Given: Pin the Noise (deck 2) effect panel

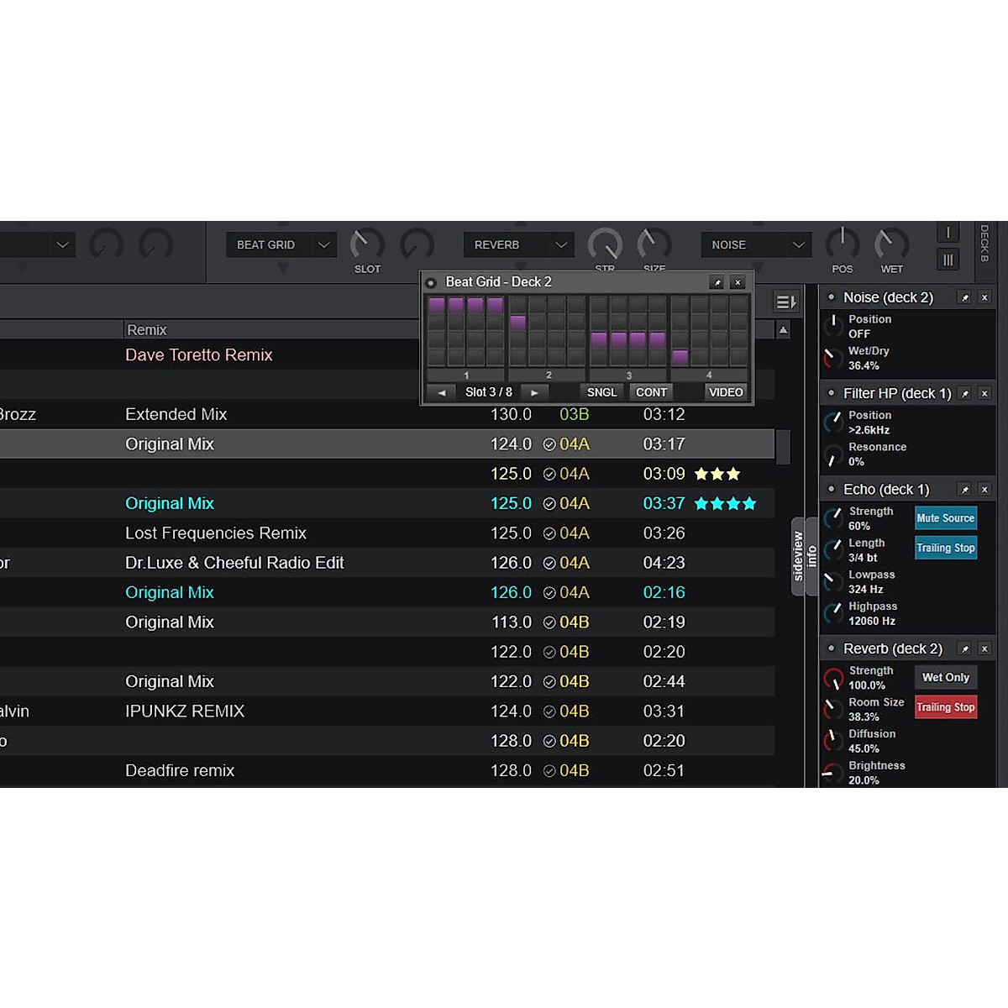Looking at the screenshot, I should (964, 297).
